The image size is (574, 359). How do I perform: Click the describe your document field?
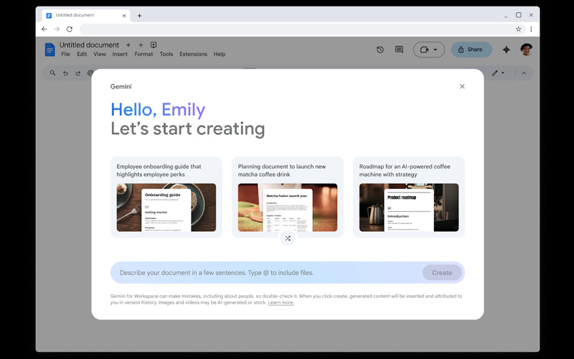pyautogui.click(x=267, y=273)
